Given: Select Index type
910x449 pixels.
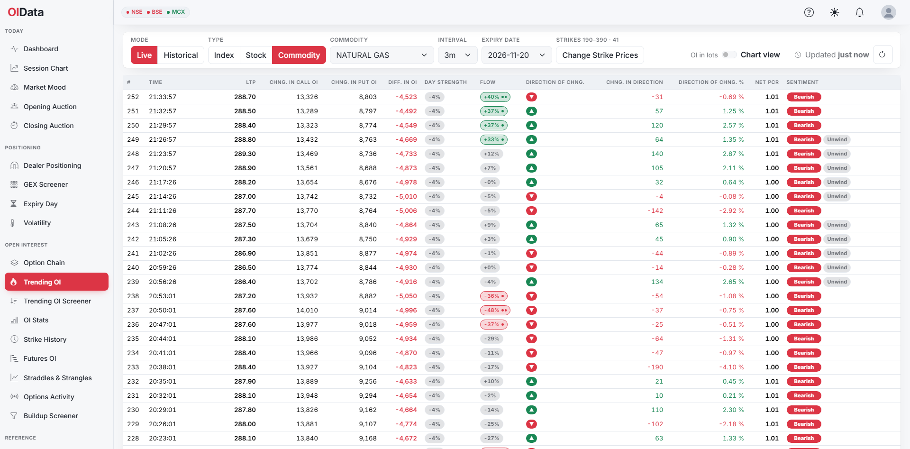Looking at the screenshot, I should (x=224, y=55).
